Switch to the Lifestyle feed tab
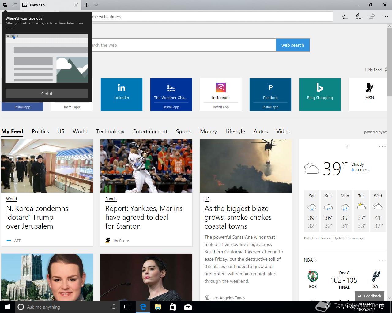The width and height of the screenshot is (392, 313). (235, 131)
